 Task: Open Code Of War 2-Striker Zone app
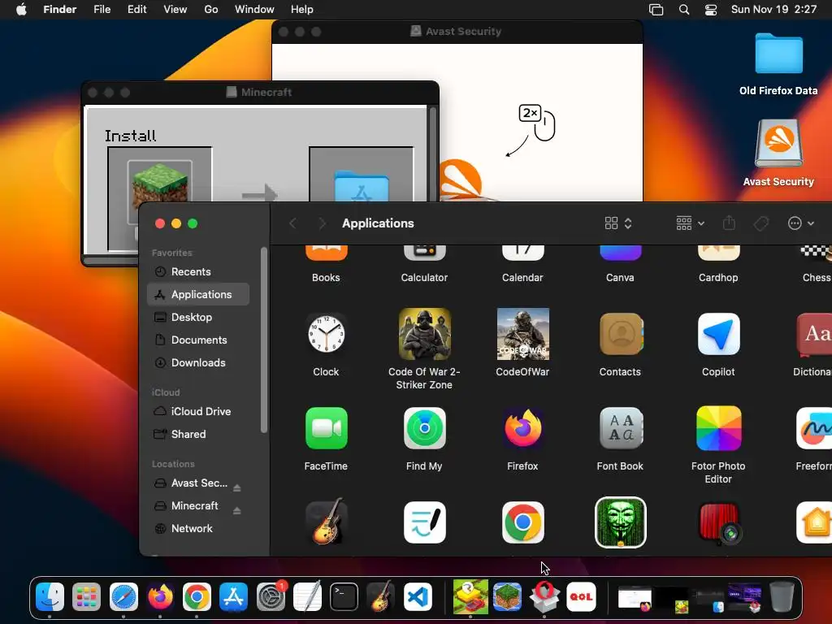424,334
